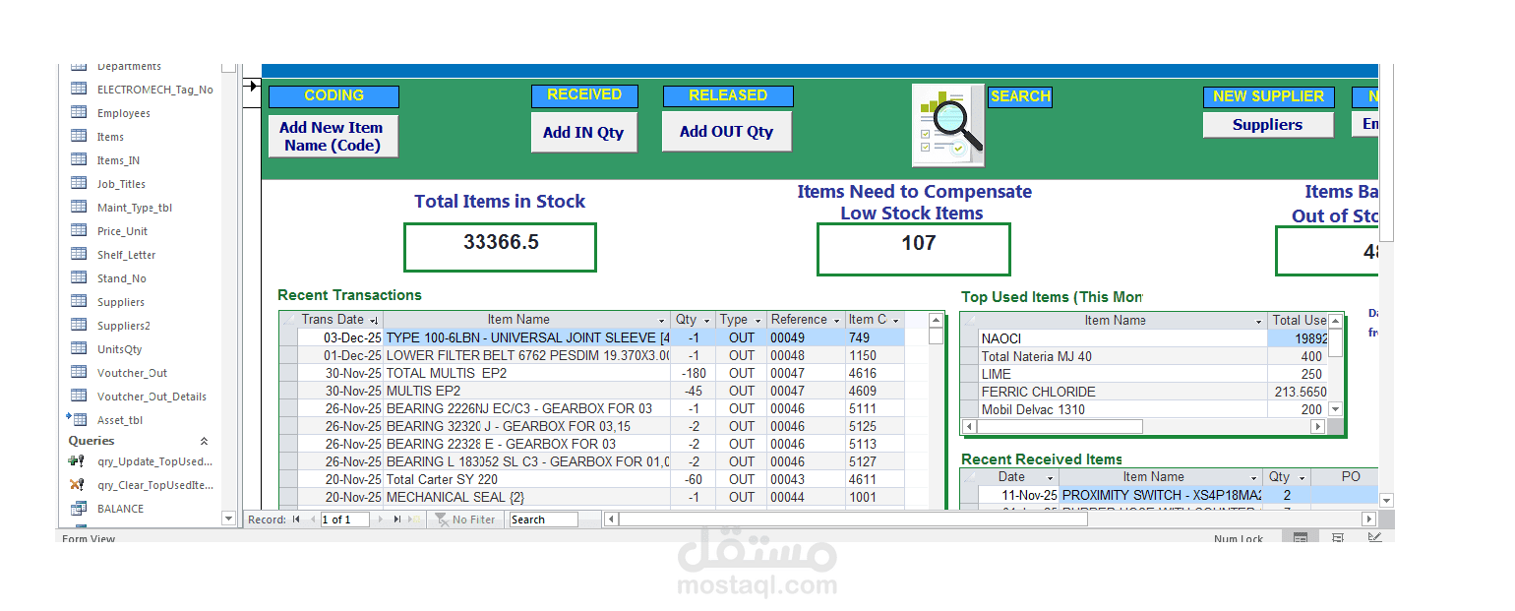Screen dimensions: 1515x611
Task: Open Trans Date column sort dropdown
Action: tap(374, 320)
